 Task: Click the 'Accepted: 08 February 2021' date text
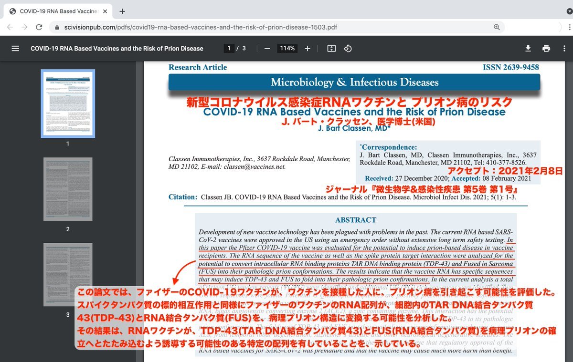tap(491, 178)
